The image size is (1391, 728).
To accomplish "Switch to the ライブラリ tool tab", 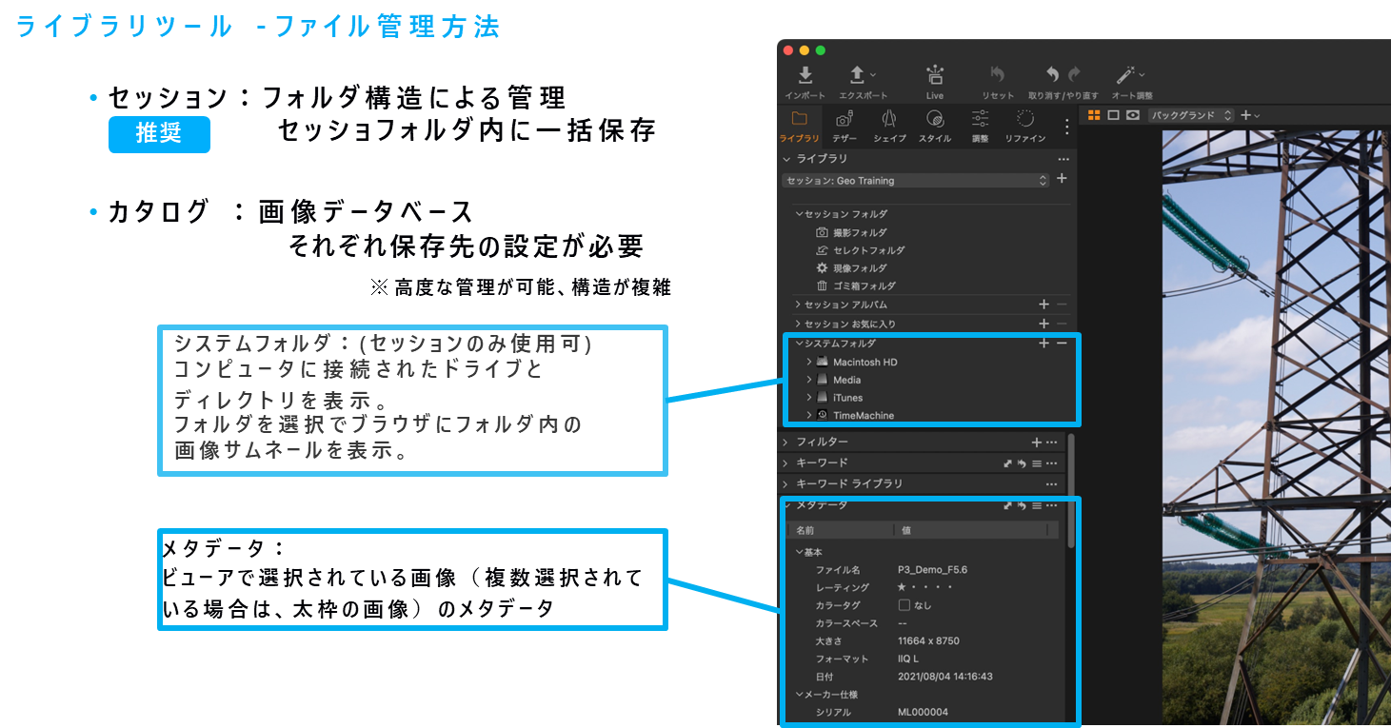I will pyautogui.click(x=799, y=127).
